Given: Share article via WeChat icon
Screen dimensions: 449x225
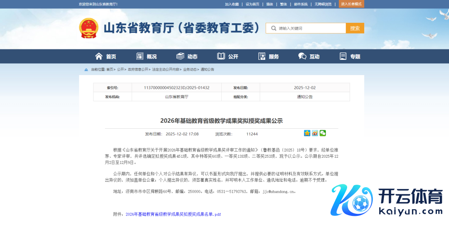Looking at the screenshot, I should tap(323, 133).
